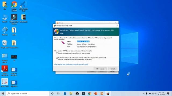The image size is (172, 96).
Task: Select the Control Panel desktop icon
Action: (x=5, y=58)
